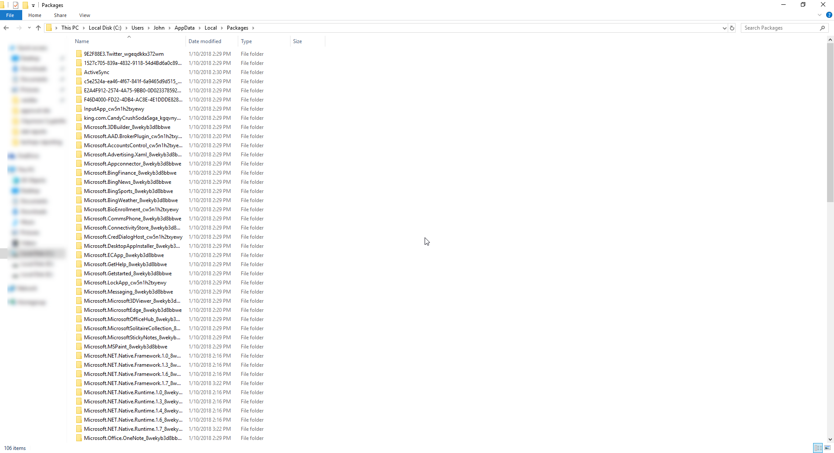Select Microsoft.BioEnrollment_cw5n1h2txyewy folder name
The height and width of the screenshot is (453, 834).
point(131,210)
